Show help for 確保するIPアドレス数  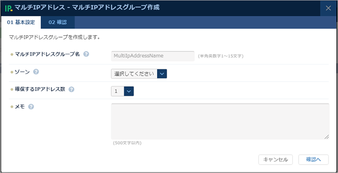tap(71, 89)
